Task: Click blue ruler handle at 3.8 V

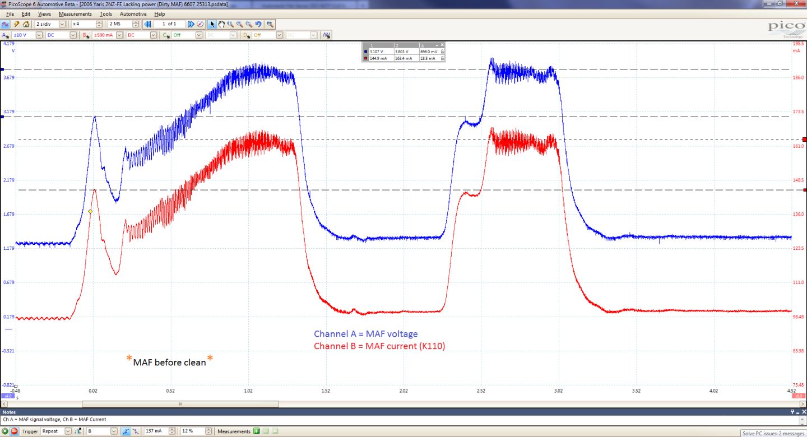Action: 2,69
